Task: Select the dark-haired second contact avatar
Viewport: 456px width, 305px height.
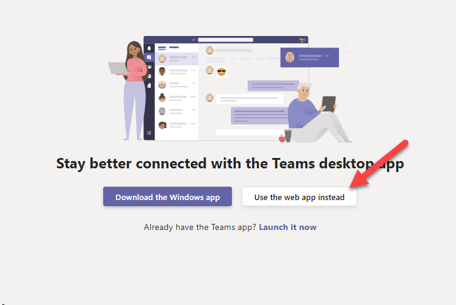Action: [x=162, y=71]
